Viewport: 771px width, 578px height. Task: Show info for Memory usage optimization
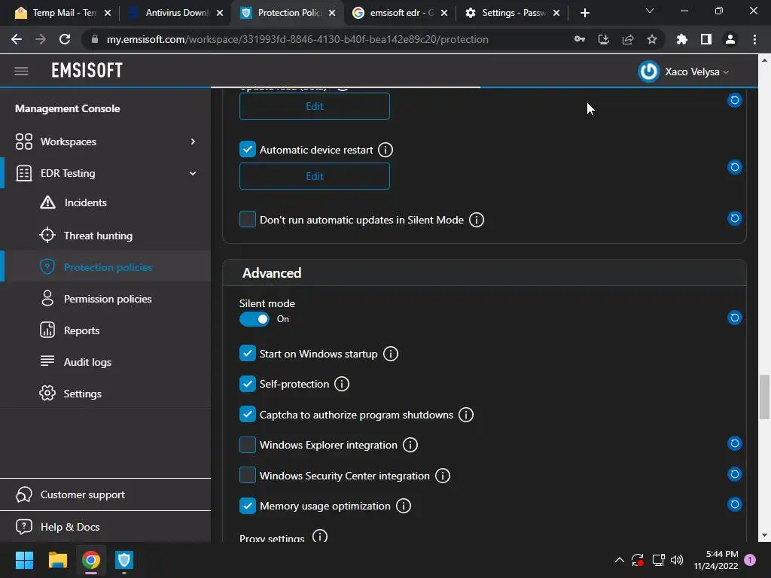[404, 506]
